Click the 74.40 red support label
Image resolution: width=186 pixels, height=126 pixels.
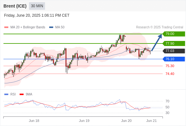click(x=170, y=74)
